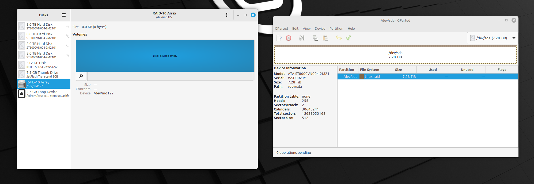Open the GParted device selector dropdown arrow
This screenshot has width=534, height=184.
[514, 38]
